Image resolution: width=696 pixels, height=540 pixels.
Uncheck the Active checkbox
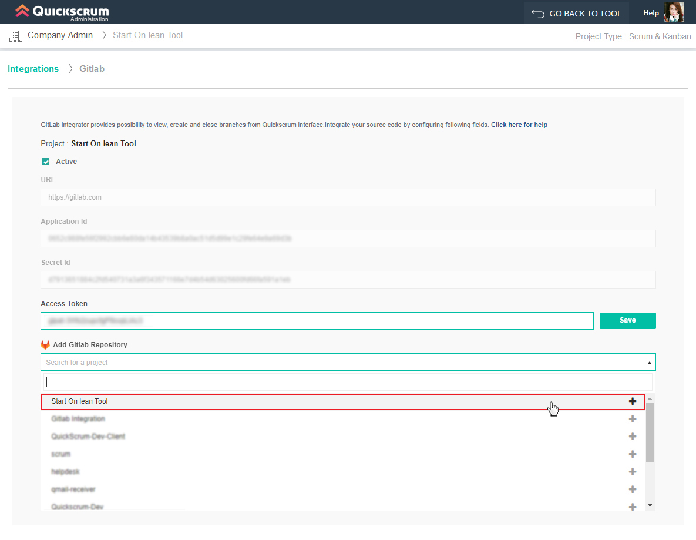click(46, 162)
